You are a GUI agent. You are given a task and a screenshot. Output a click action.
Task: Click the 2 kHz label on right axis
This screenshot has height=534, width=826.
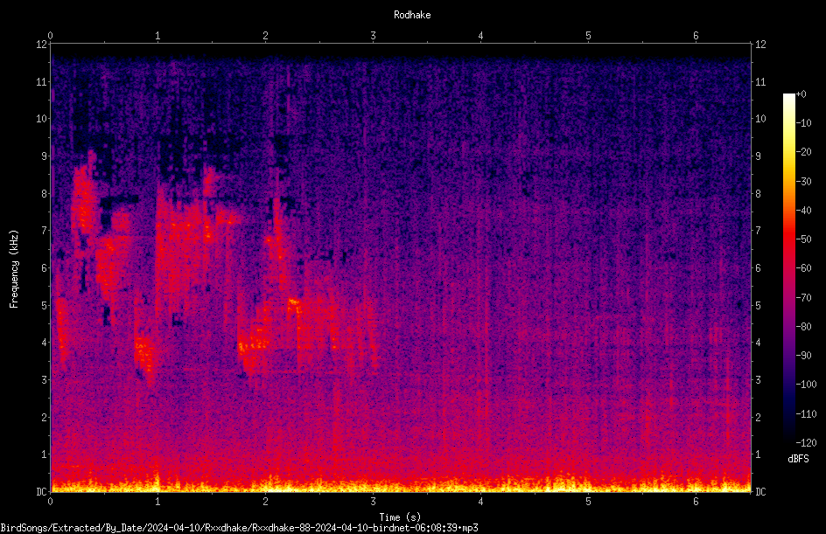[x=758, y=417]
